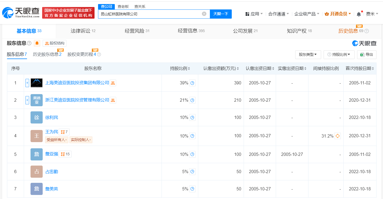Switch to 法律诉讼 tab
The width and height of the screenshot is (383, 199).
click(83, 31)
